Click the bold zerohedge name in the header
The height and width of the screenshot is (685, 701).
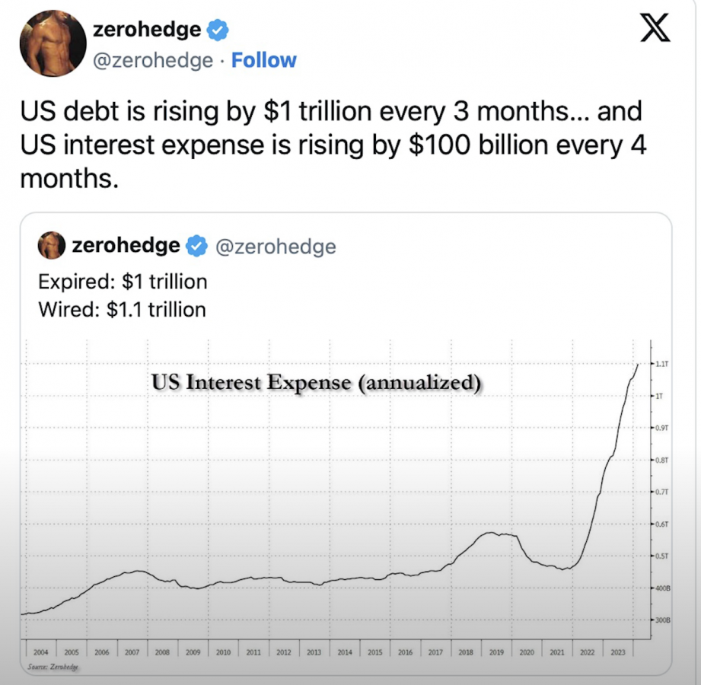146,30
